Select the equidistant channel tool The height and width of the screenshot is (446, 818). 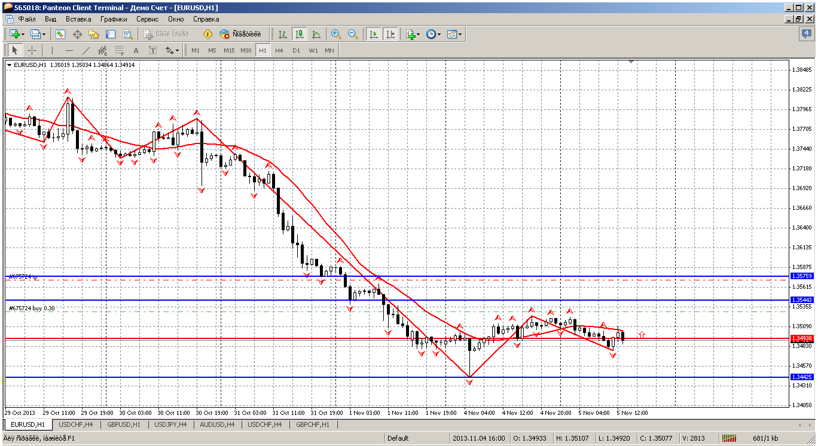tap(102, 50)
